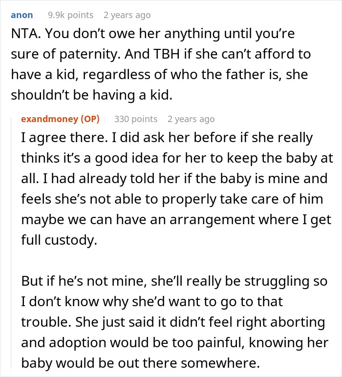
Task: Click I agree there in the reply
Action: (64, 138)
